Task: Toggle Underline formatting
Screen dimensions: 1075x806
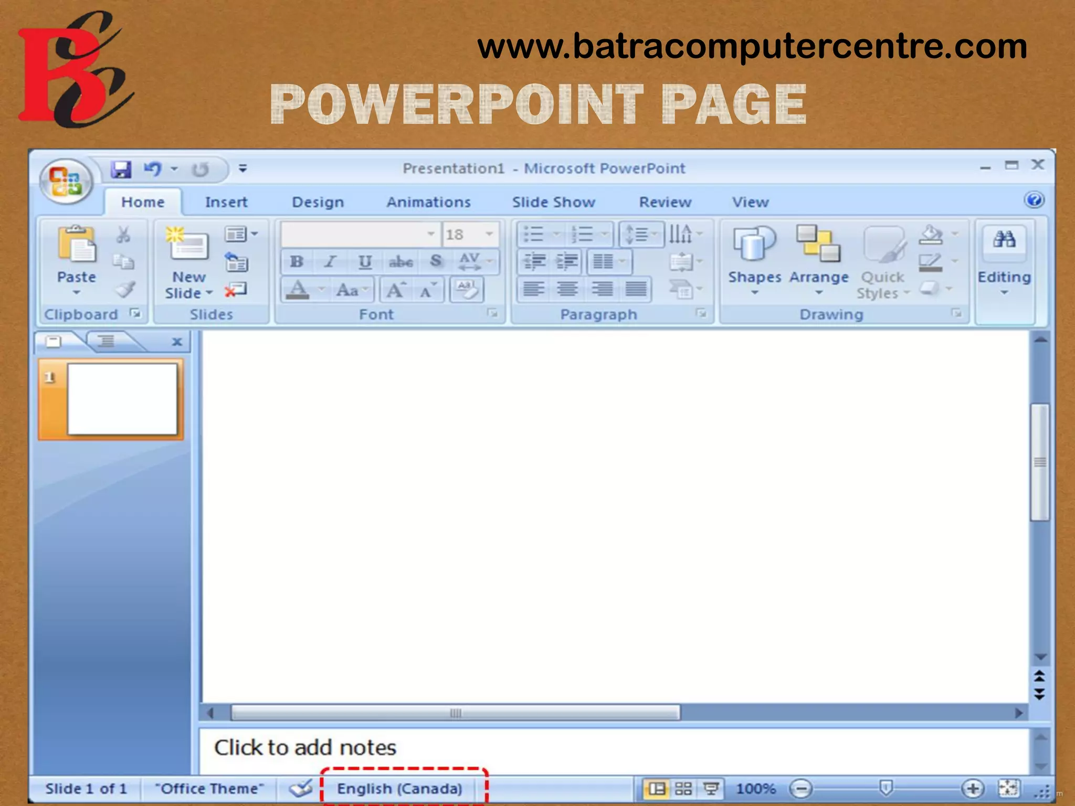Action: pyautogui.click(x=365, y=261)
